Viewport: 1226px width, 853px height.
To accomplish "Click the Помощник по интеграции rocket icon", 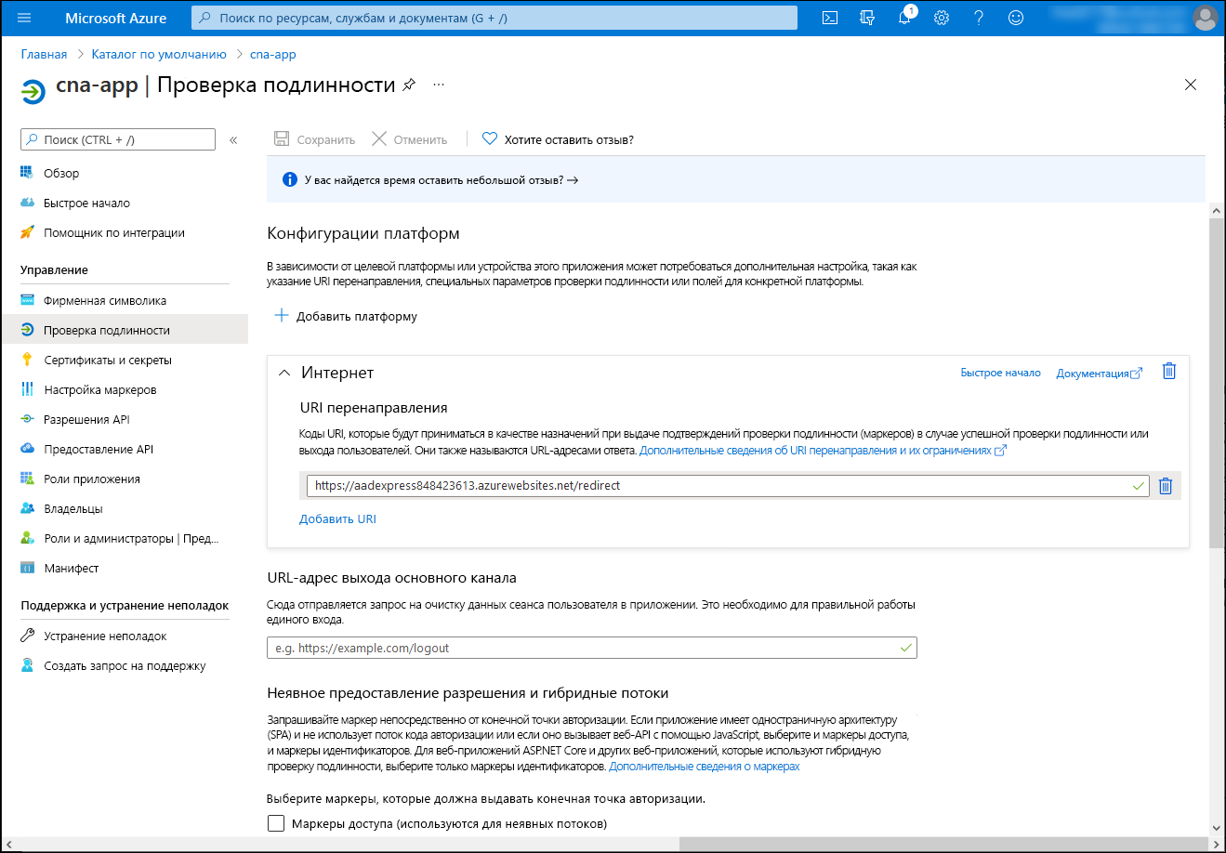I will 27,232.
